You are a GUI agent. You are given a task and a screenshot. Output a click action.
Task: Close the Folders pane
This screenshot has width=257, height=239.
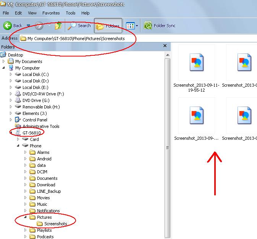tap(165, 46)
